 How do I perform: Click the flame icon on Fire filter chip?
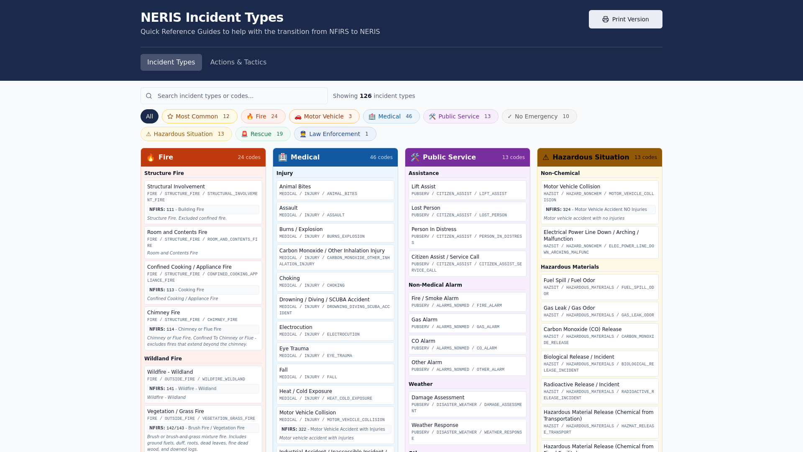[250, 116]
